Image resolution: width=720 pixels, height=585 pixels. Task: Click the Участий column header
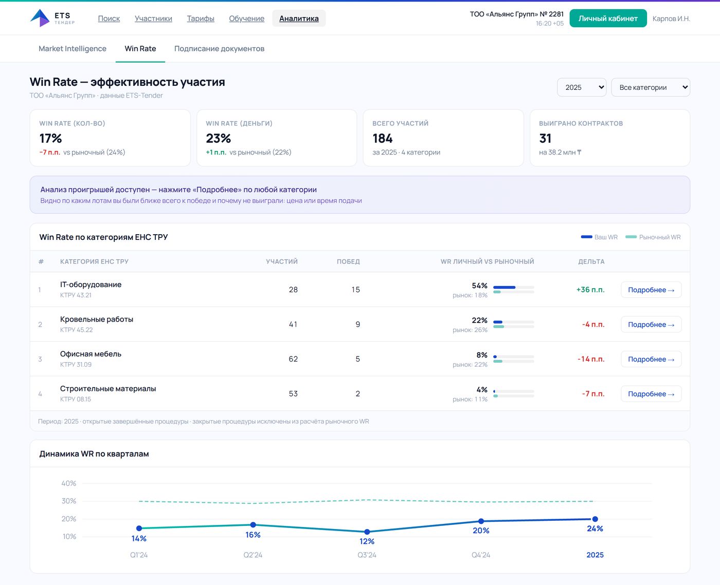282,261
